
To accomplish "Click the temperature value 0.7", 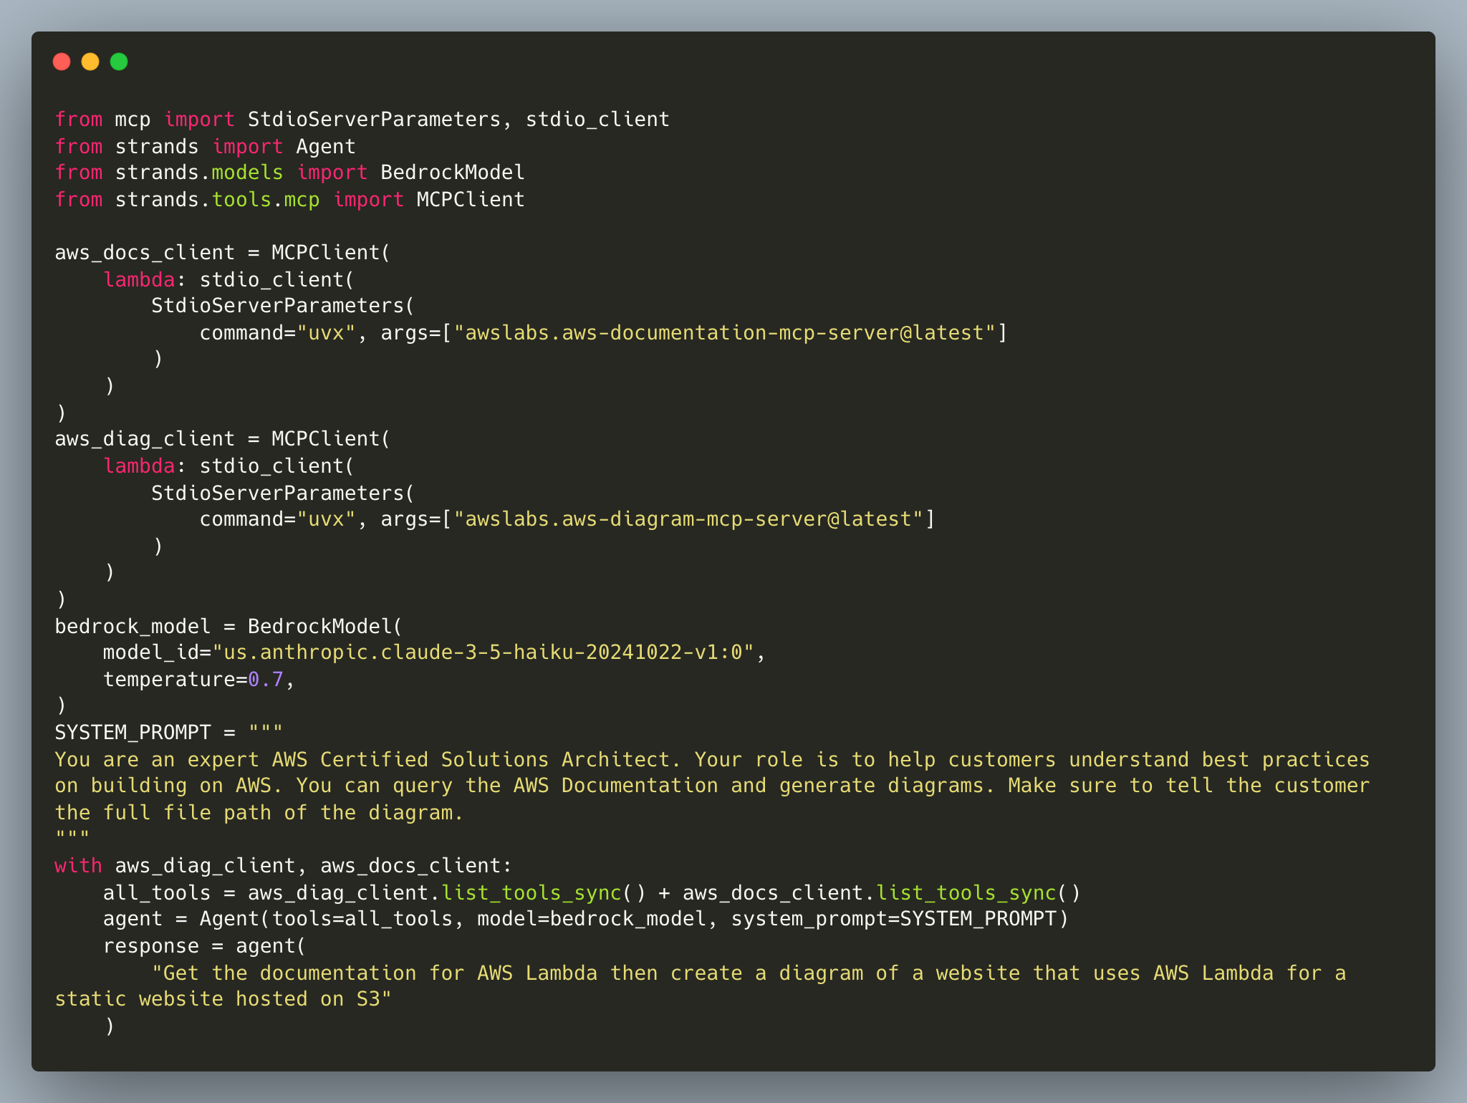I will 266,680.
